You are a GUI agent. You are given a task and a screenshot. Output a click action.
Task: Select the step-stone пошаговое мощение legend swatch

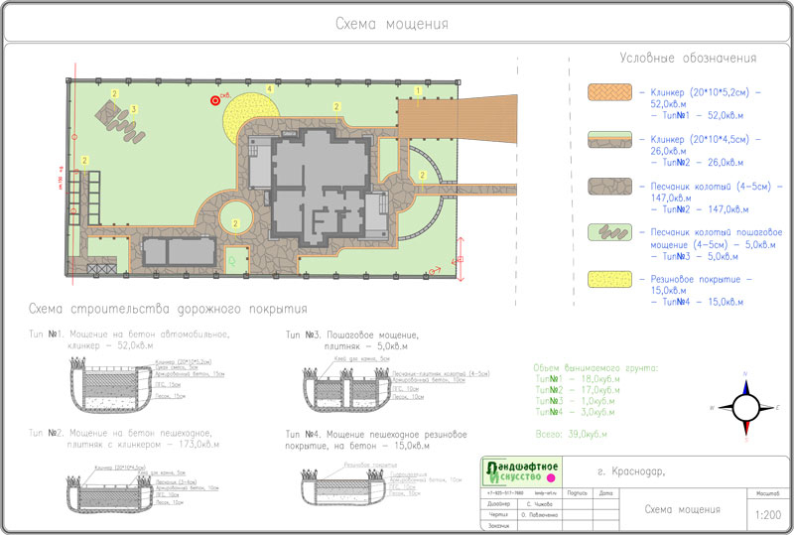point(609,232)
